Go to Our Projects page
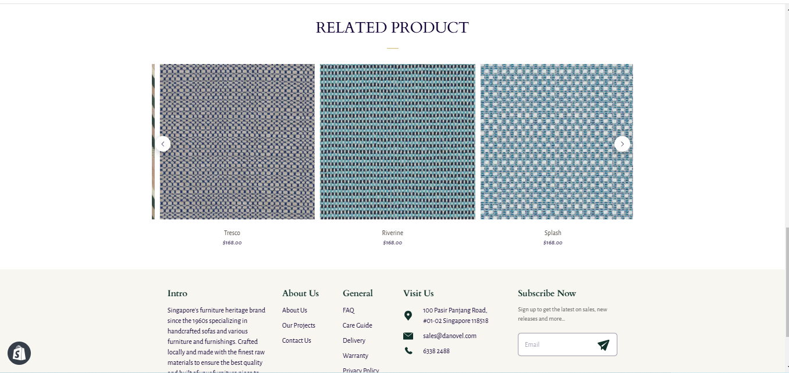Screen dimensions: 789x373 (298, 325)
